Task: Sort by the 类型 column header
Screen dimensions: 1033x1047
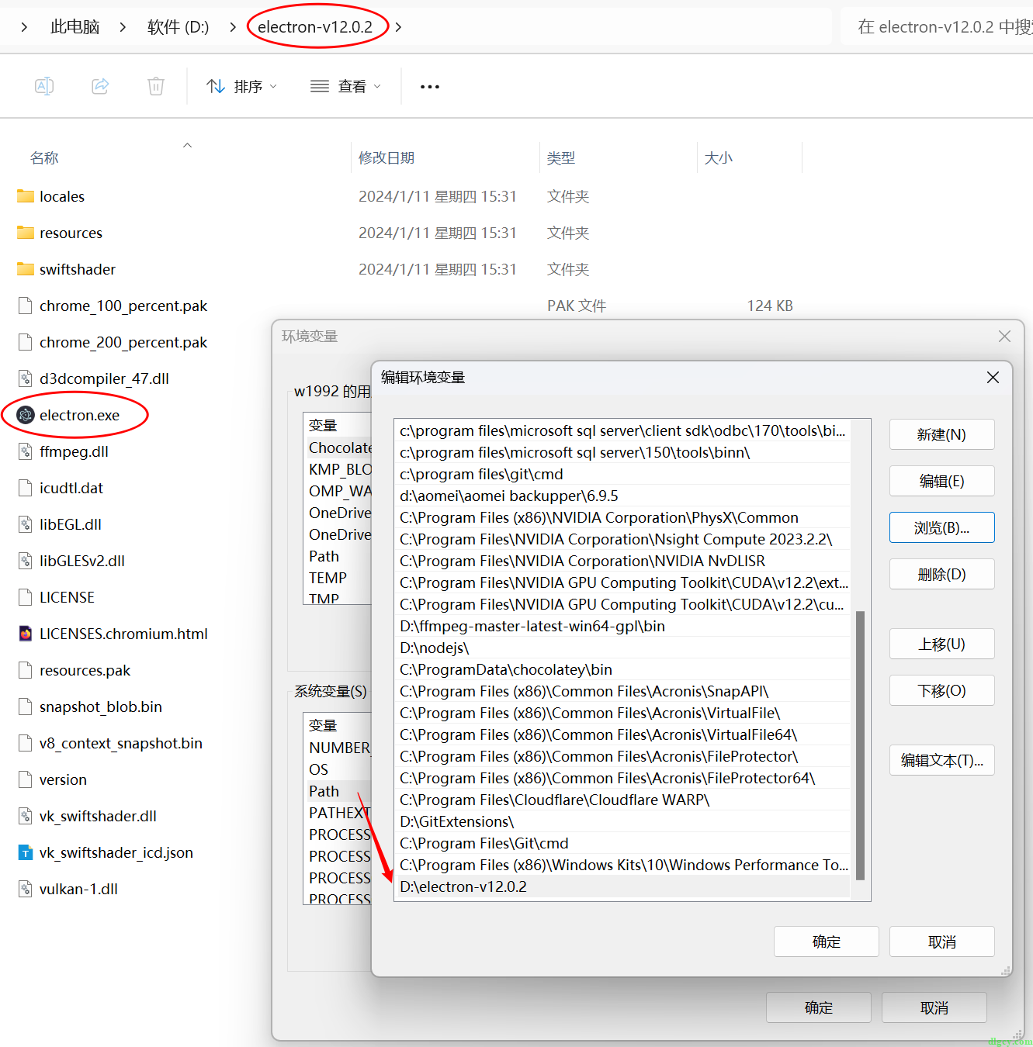Action: tap(561, 158)
